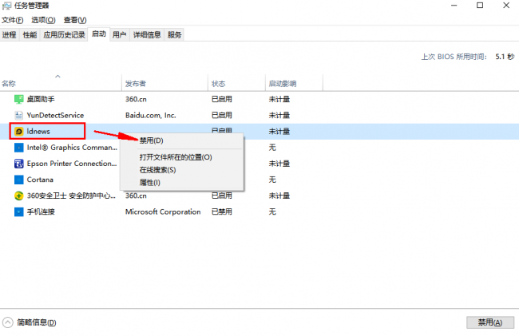
Task: Click the Task Manager title bar icon
Action: [6, 6]
